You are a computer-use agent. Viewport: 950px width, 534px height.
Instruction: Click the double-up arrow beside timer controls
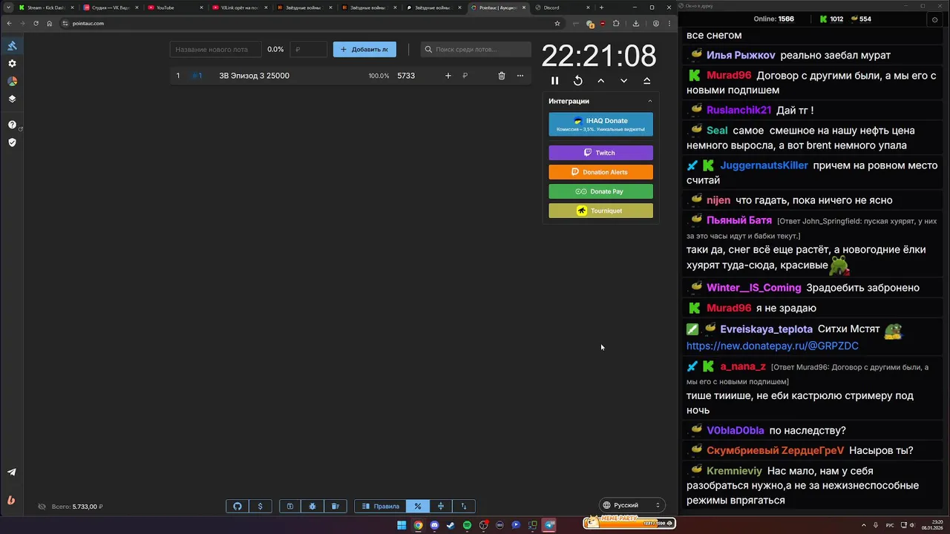[646, 81]
